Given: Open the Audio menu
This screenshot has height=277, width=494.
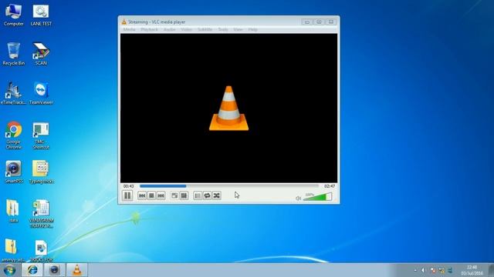Looking at the screenshot, I should (x=170, y=29).
